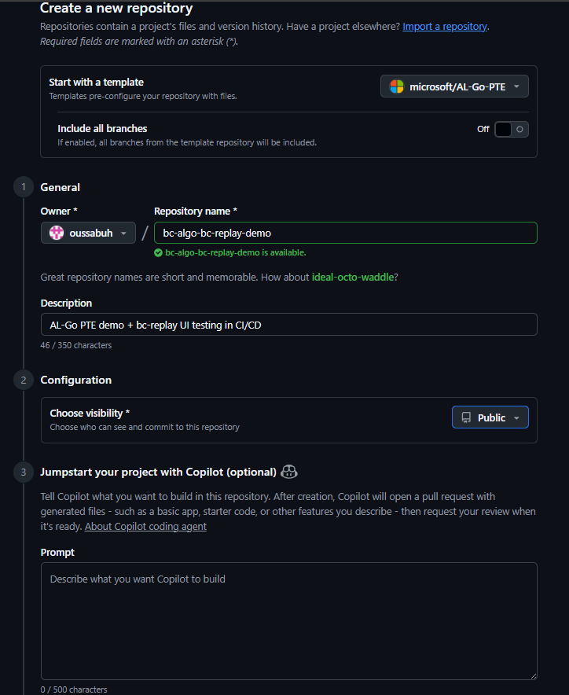Click the Off label beside branches switch
The height and width of the screenshot is (695, 569).
(483, 129)
